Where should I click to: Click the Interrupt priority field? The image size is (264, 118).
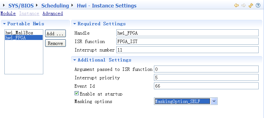point(206,77)
